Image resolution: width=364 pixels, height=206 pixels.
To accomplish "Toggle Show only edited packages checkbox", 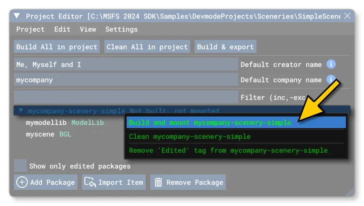I will pyautogui.click(x=20, y=166).
